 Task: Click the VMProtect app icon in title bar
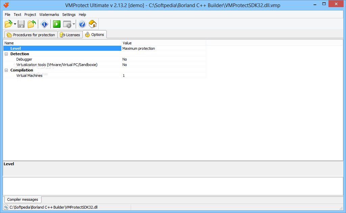click(x=6, y=5)
